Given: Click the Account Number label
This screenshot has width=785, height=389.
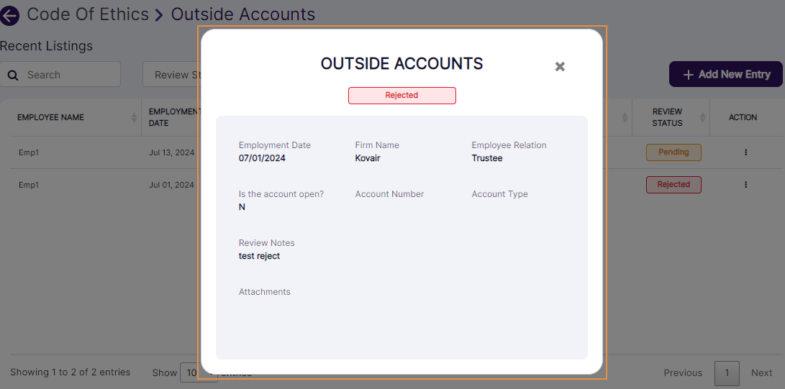Looking at the screenshot, I should [x=389, y=194].
